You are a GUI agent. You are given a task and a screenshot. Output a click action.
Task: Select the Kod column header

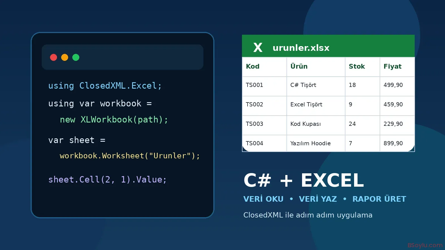264,67
